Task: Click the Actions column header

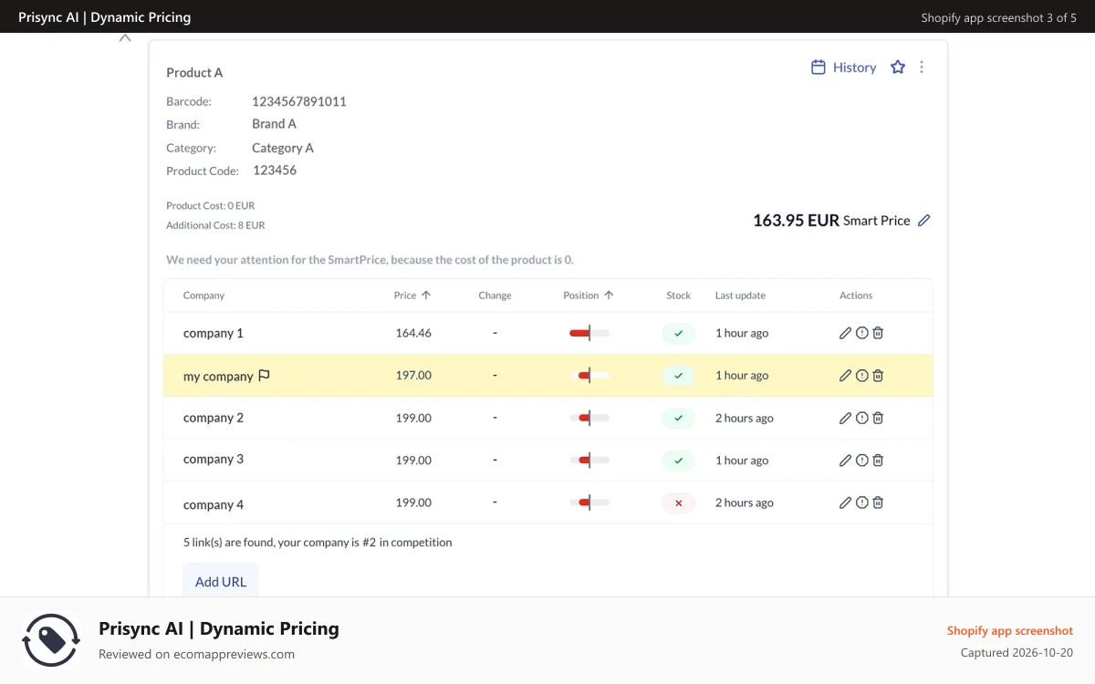Action: click(856, 295)
